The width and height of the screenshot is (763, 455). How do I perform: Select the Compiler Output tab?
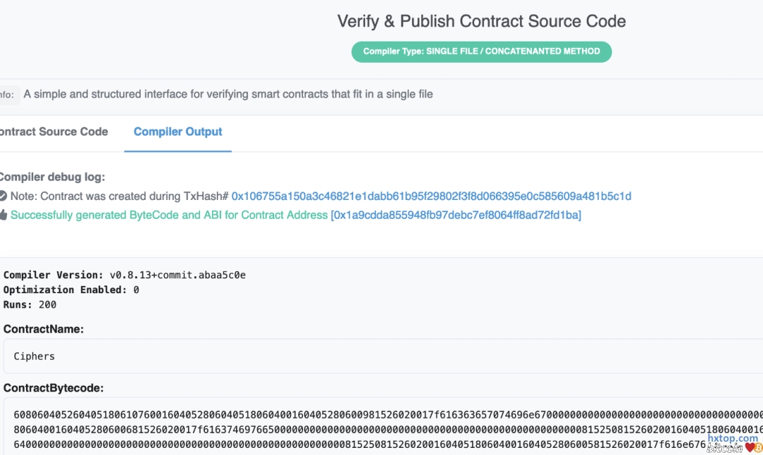[178, 131]
